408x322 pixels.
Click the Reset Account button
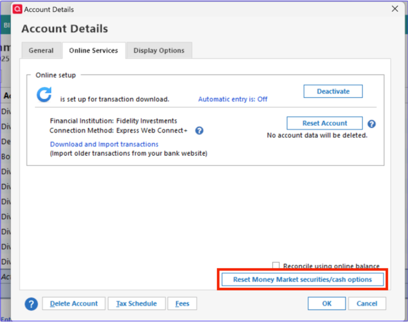(x=324, y=123)
